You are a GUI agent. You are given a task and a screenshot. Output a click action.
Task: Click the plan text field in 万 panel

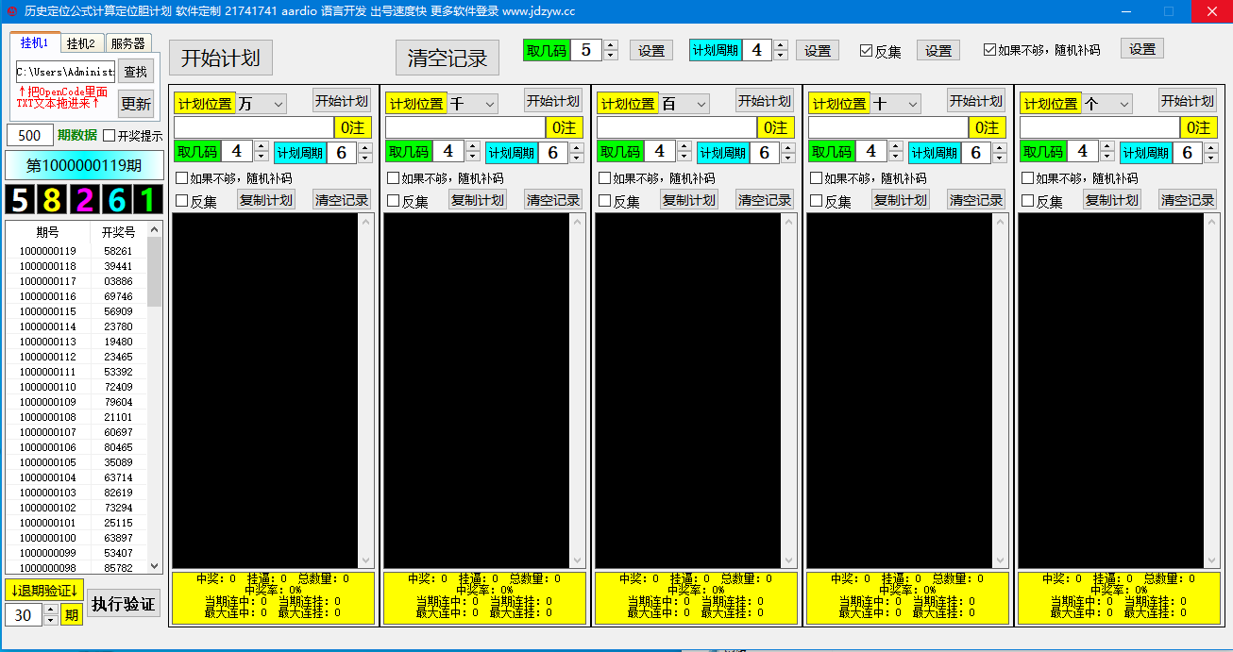click(254, 127)
